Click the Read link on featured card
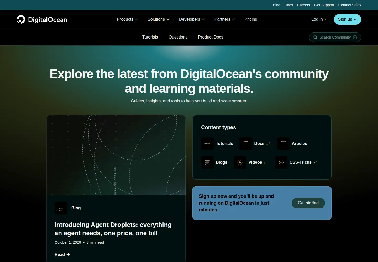The width and height of the screenshot is (378, 262). point(62,255)
